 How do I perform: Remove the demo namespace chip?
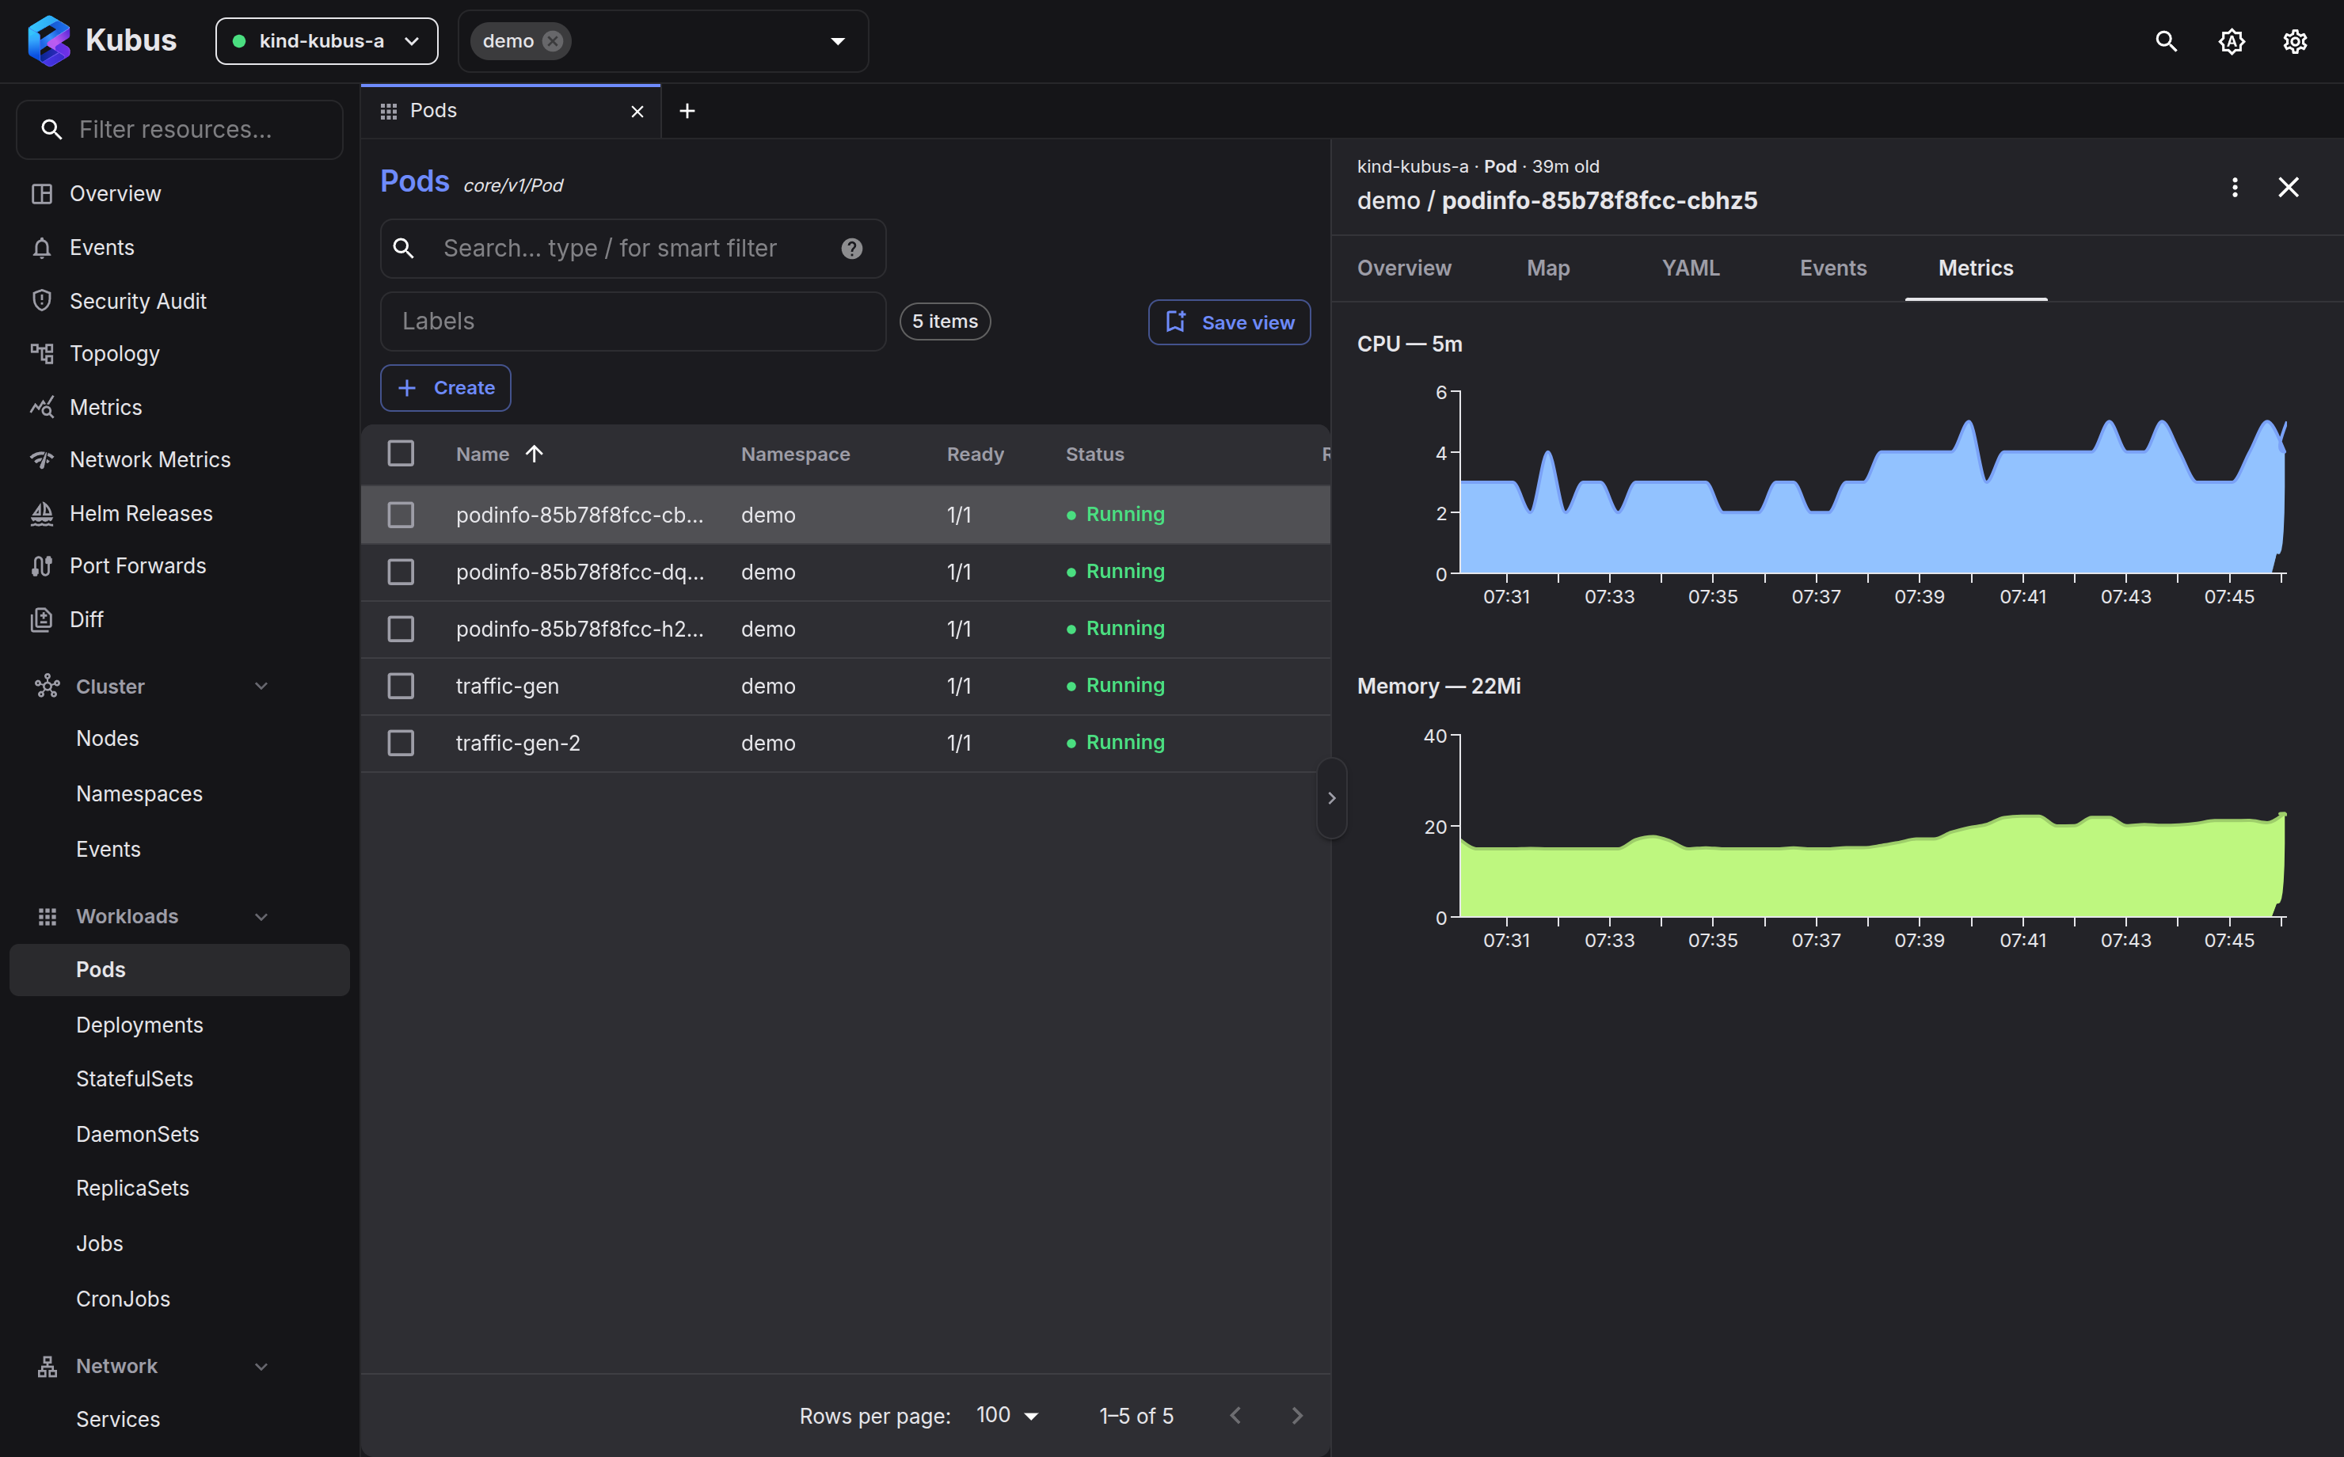pos(552,41)
